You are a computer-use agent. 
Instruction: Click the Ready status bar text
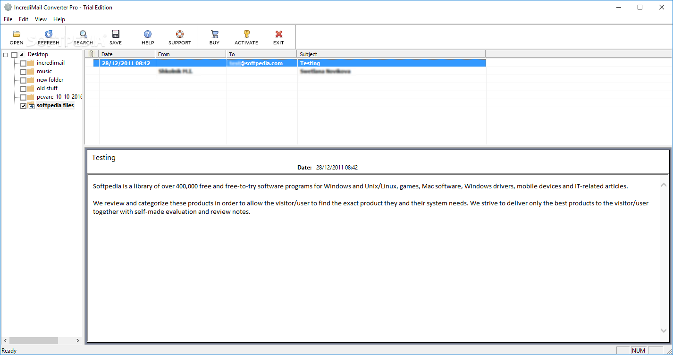tap(9, 350)
